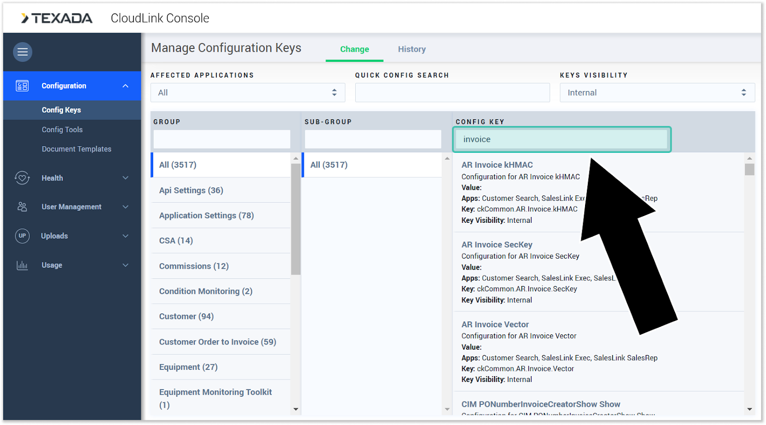Click the User Management people icon
The height and width of the screenshot is (425, 766).
click(22, 207)
